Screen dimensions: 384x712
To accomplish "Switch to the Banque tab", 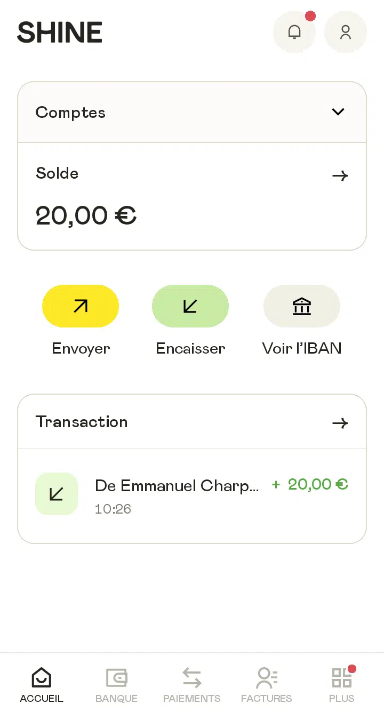I will click(116, 685).
